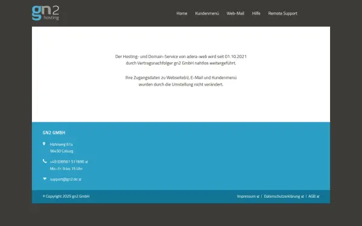Click the gn2 hosting logo
Screen dimensions: 362x226
pyautogui.click(x=45, y=13)
